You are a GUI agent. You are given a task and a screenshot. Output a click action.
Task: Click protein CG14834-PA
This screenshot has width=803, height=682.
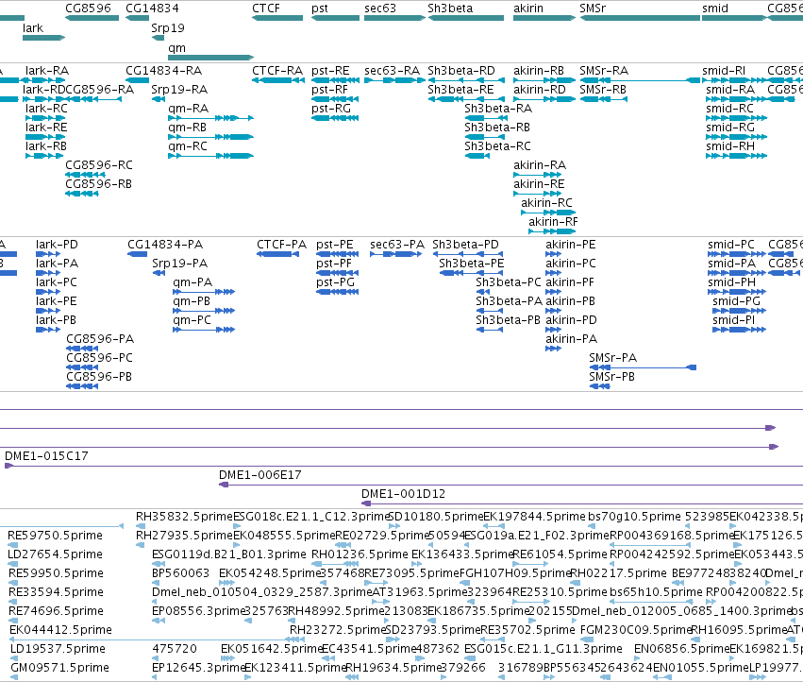(x=165, y=245)
